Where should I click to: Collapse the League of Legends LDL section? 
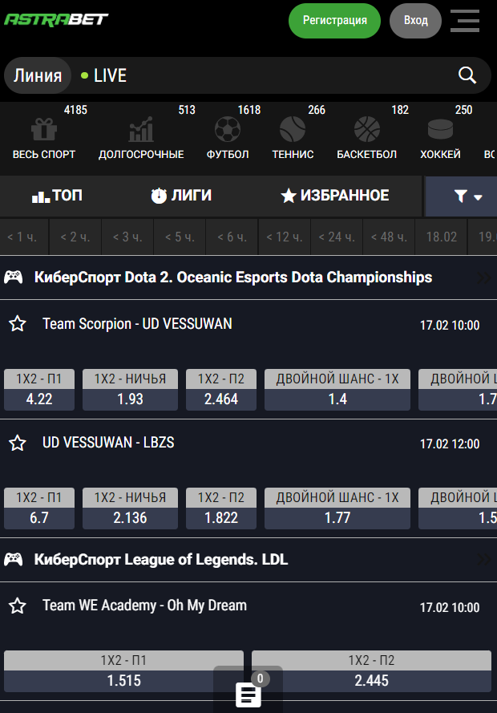pyautogui.click(x=483, y=560)
